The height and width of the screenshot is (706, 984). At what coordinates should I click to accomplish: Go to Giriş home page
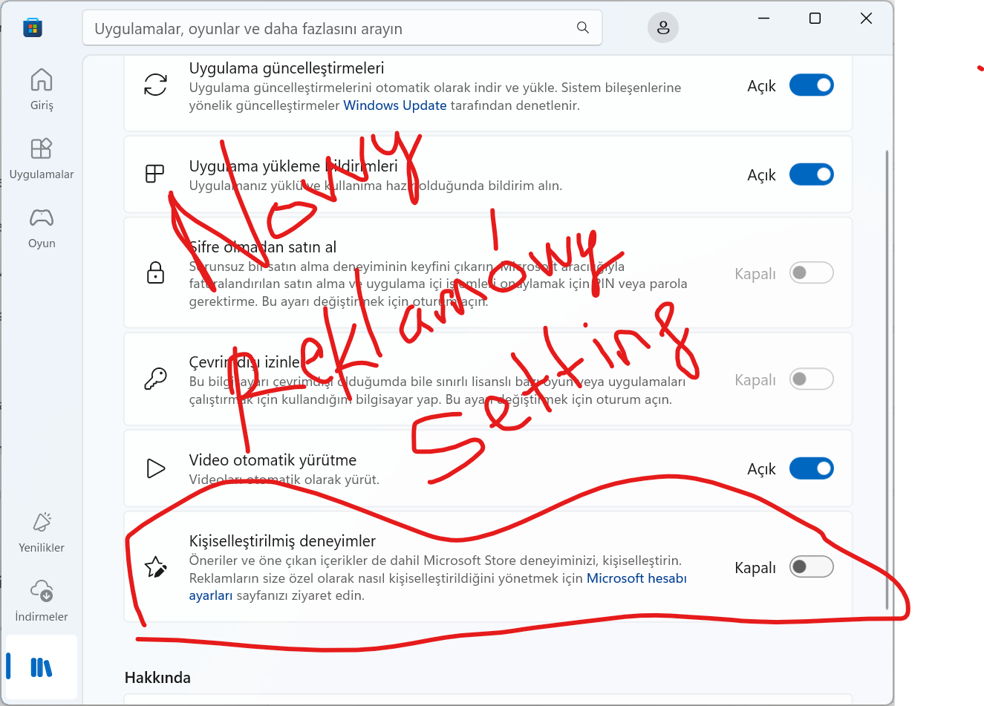[42, 89]
